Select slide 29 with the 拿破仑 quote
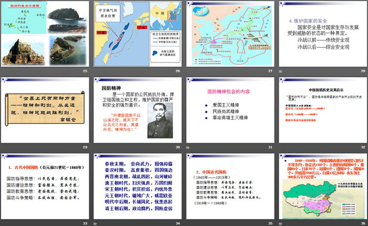The image size is (368, 226). point(46,109)
